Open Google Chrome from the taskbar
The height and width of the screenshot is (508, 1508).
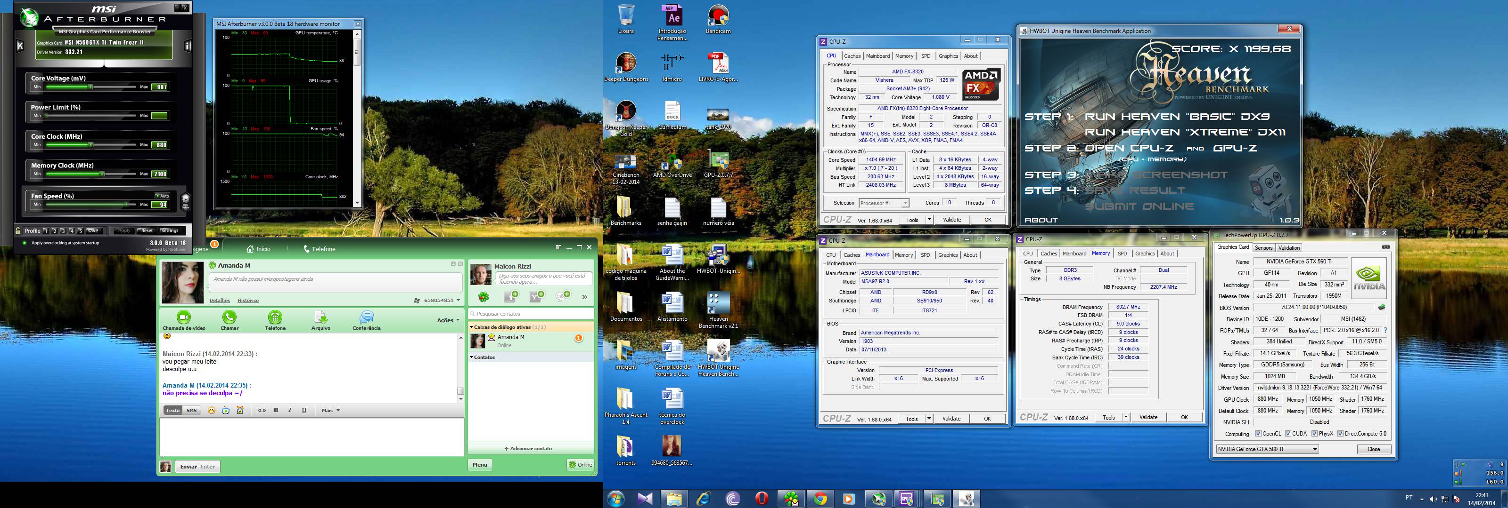tap(820, 499)
